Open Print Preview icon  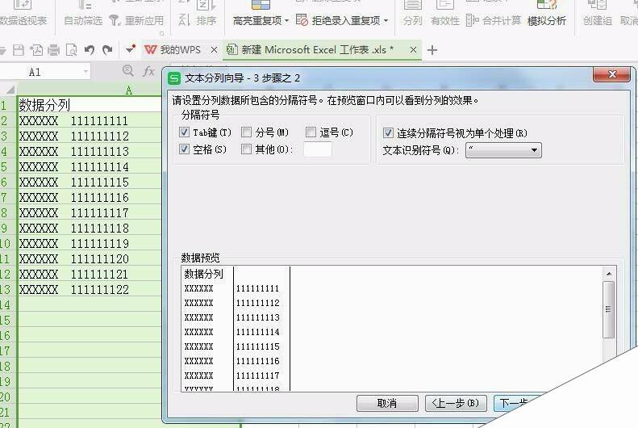pyautogui.click(x=72, y=50)
